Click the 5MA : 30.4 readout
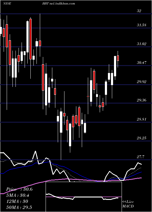This screenshot has width=152, height=212. tap(18, 195)
